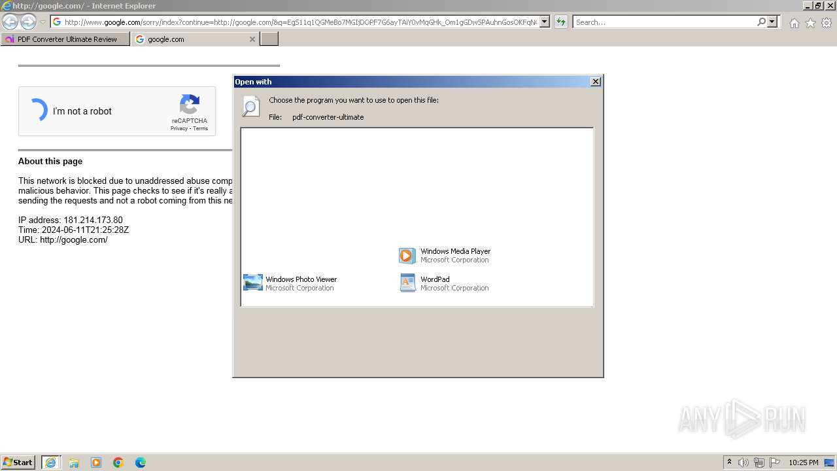Launch Chrome from the taskbar
Viewport: 837px width, 471px height.
[x=118, y=462]
